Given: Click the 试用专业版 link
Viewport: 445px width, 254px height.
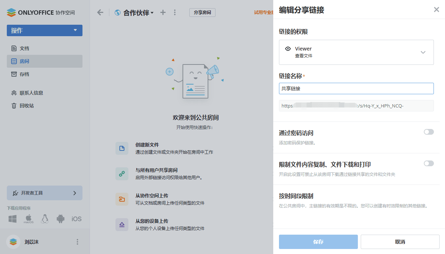Looking at the screenshot, I should (x=264, y=13).
